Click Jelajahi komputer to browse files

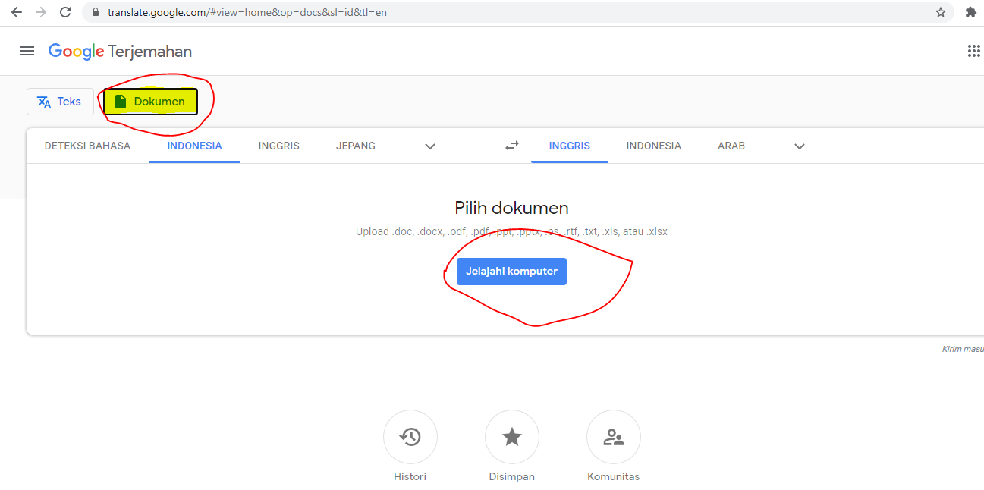511,271
